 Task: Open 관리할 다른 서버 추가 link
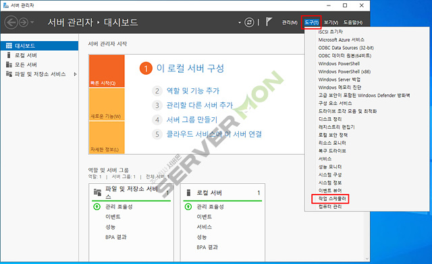click(x=200, y=105)
